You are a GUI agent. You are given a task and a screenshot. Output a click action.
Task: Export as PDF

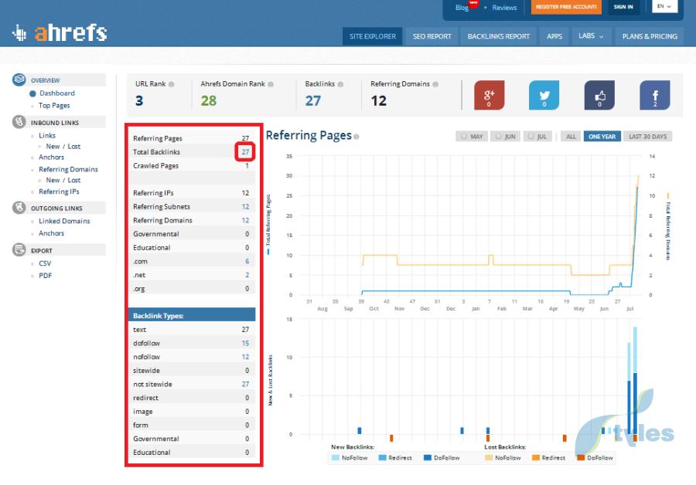(x=46, y=275)
